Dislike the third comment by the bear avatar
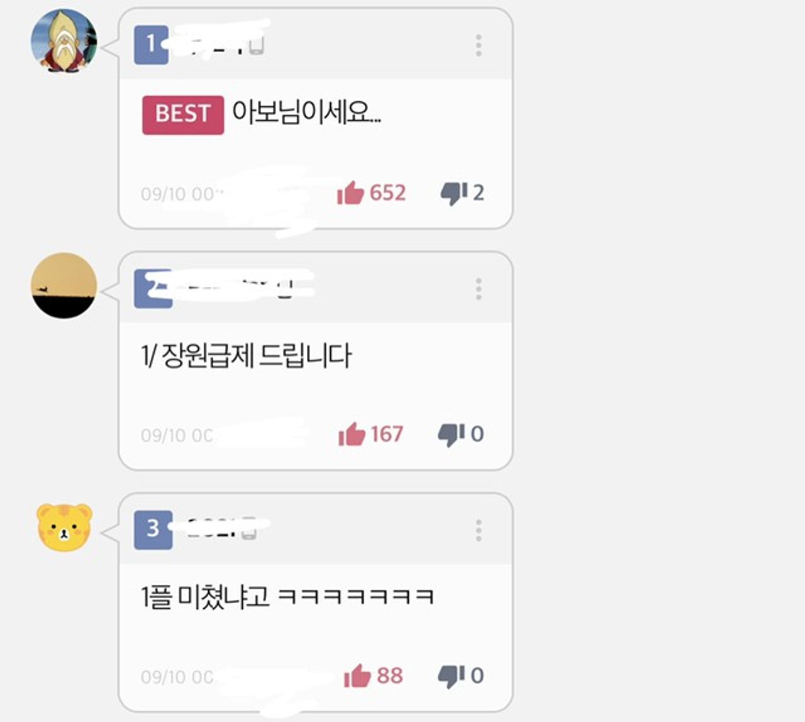This screenshot has width=805, height=722. [x=452, y=675]
